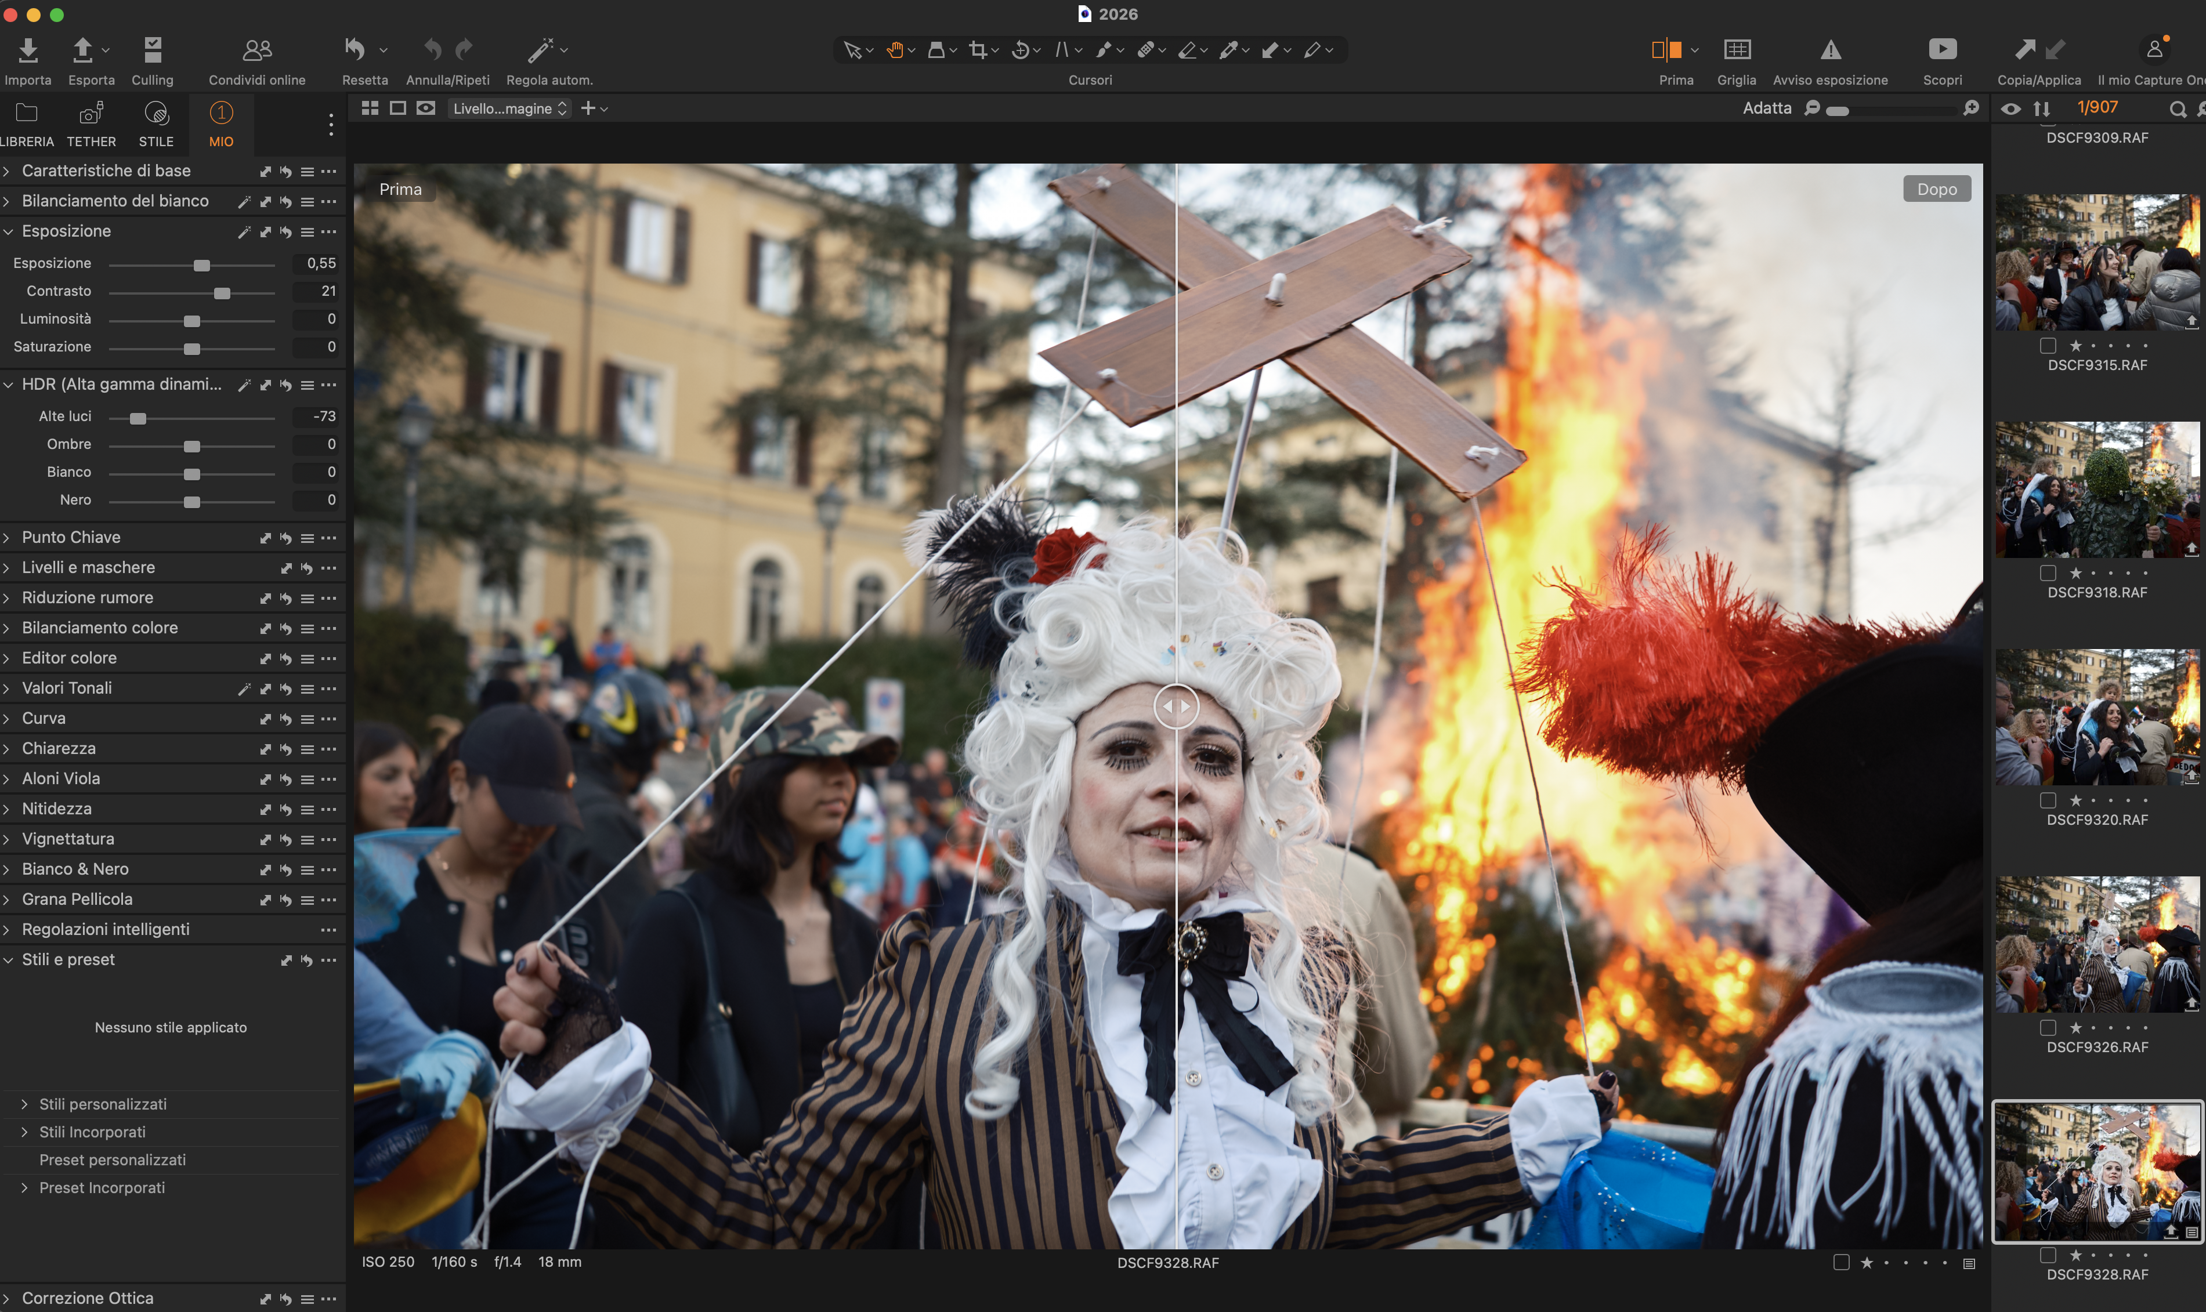Click the Alte luci slider handle
The width and height of the screenshot is (2206, 1312).
tap(138, 418)
